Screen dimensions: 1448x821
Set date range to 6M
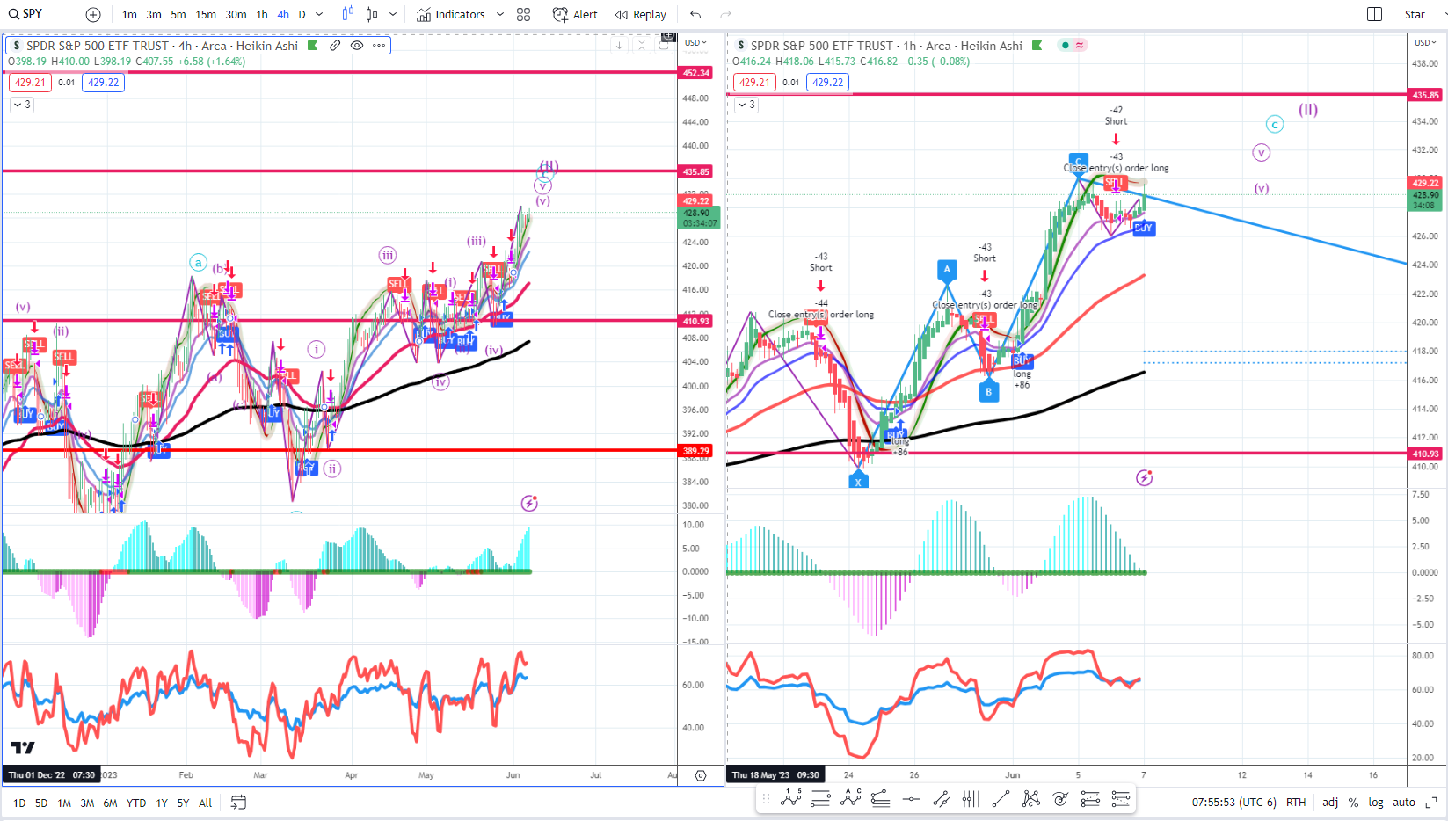(x=110, y=803)
